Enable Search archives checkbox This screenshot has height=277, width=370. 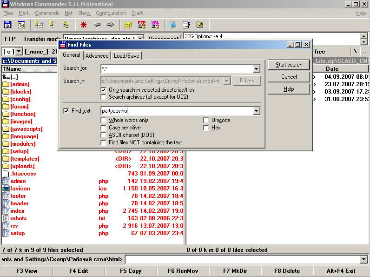[104, 97]
